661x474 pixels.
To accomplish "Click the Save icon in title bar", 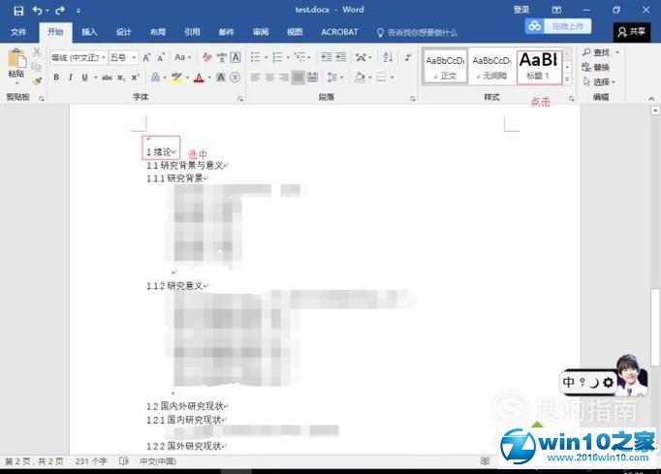I will click(x=18, y=10).
